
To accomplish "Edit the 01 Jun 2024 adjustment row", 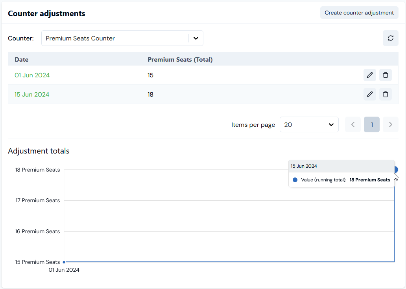I will (369, 75).
